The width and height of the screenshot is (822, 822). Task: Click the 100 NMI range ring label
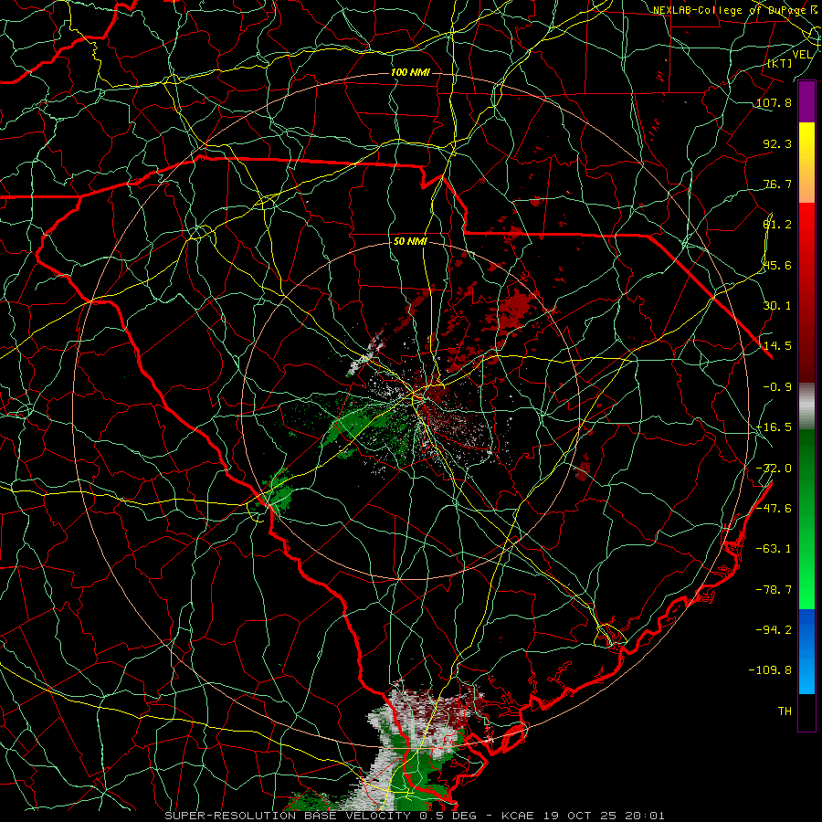coord(410,72)
